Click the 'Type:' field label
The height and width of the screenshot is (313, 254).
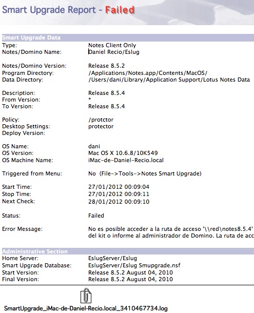pyautogui.click(x=9, y=46)
